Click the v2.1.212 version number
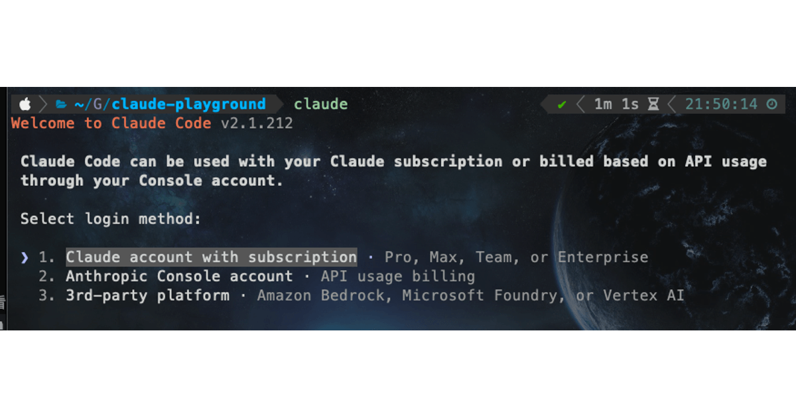This screenshot has width=796, height=418. 257,123
